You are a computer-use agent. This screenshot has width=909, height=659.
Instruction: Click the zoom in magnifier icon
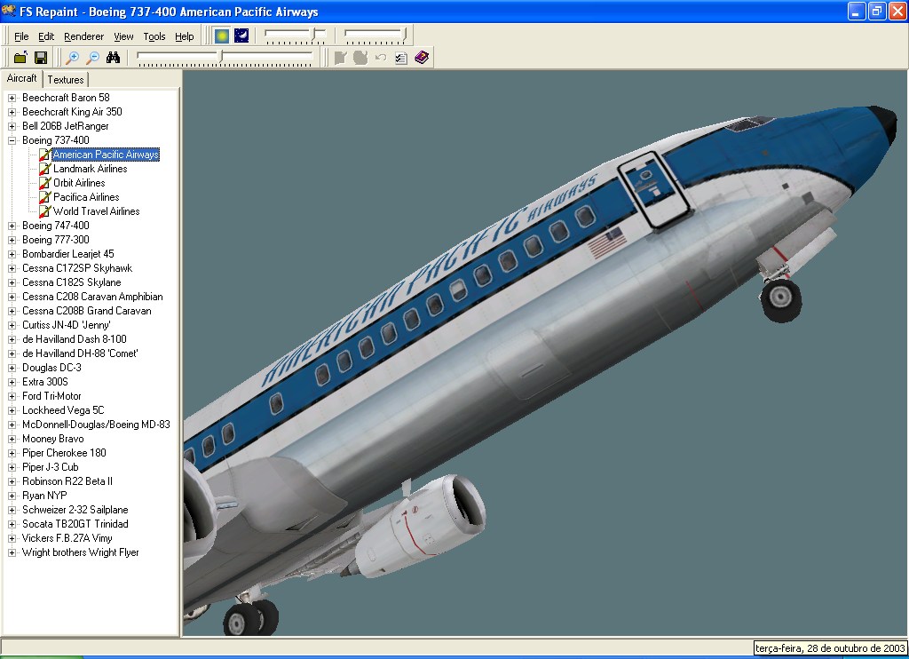tap(73, 57)
